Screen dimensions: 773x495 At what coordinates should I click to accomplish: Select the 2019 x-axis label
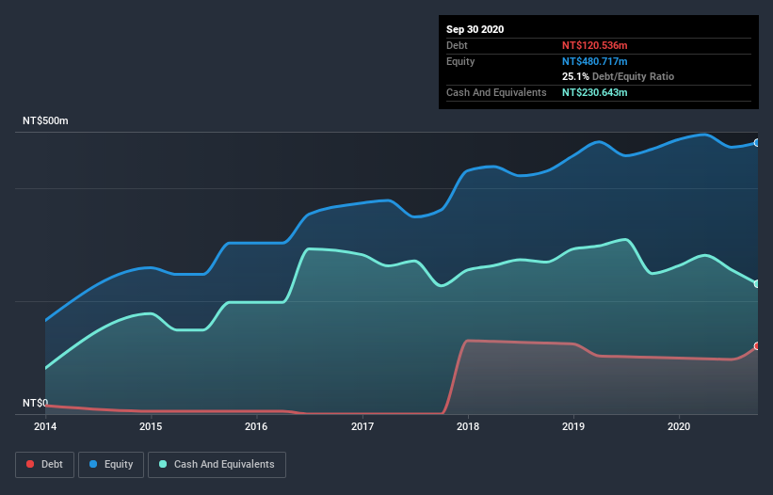pyautogui.click(x=573, y=426)
